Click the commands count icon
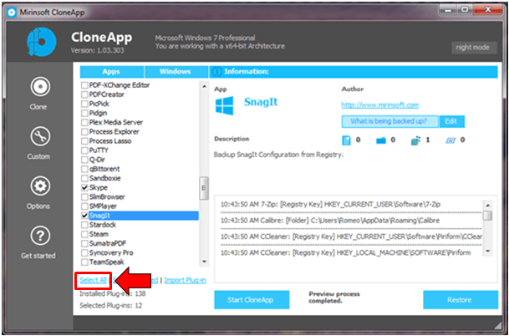Screen dimensions: 509x336 pyautogui.click(x=450, y=140)
